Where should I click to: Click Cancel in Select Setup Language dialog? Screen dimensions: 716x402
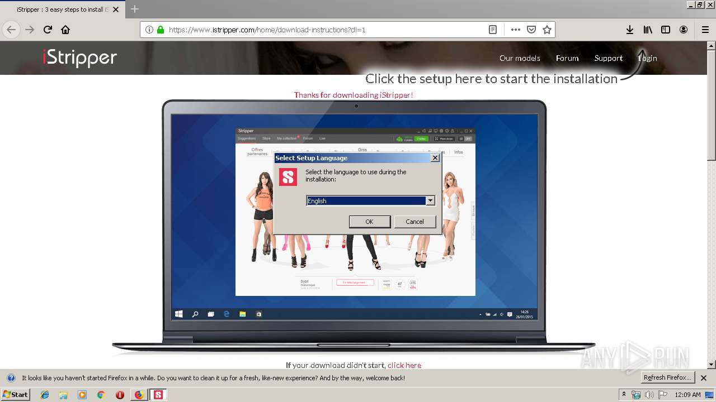414,222
